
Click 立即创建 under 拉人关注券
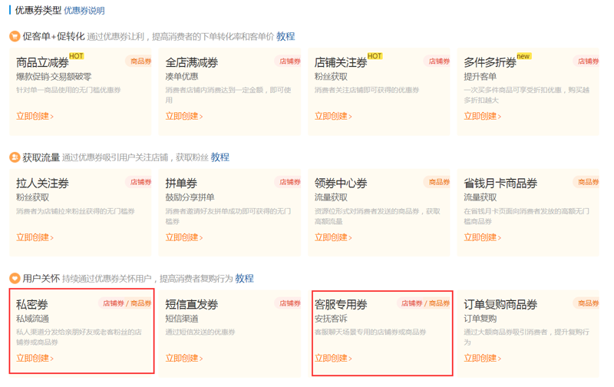tap(35, 237)
